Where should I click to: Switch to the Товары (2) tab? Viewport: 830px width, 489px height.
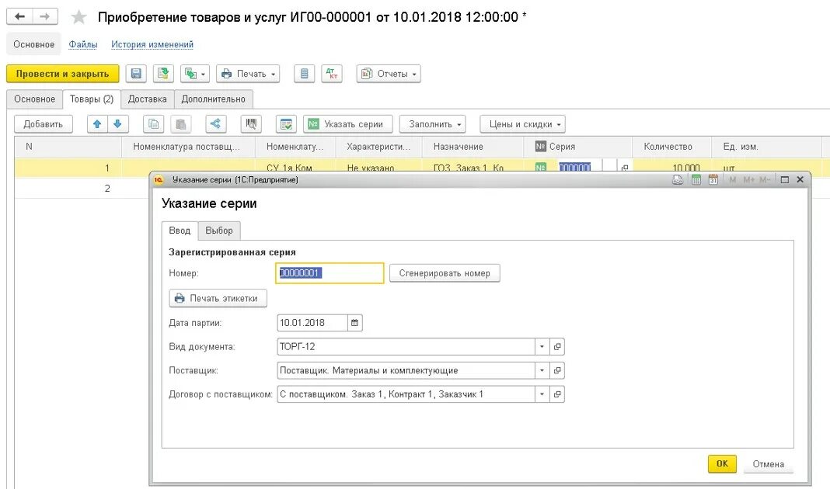92,99
